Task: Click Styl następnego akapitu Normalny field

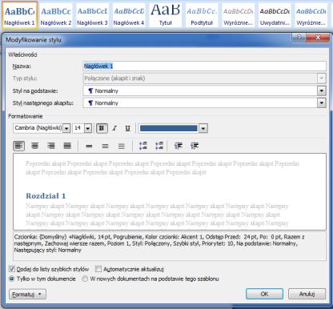Action: click(200, 103)
